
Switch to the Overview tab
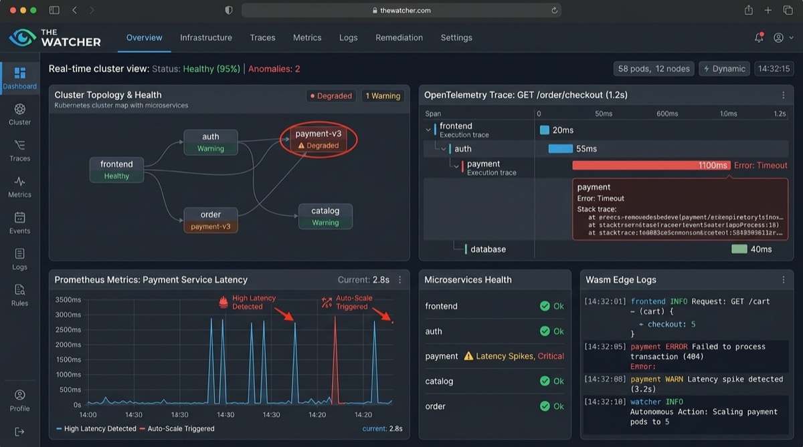click(x=145, y=37)
